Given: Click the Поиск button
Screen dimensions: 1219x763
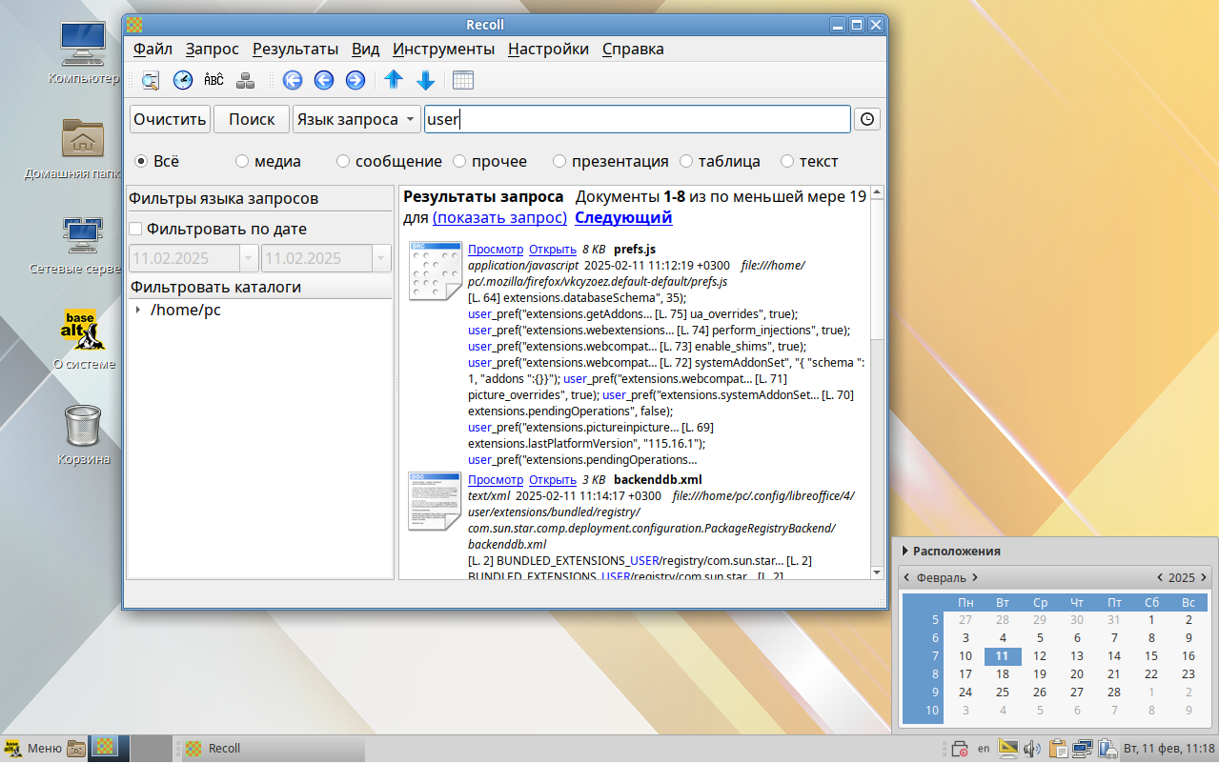Looking at the screenshot, I should (x=252, y=119).
